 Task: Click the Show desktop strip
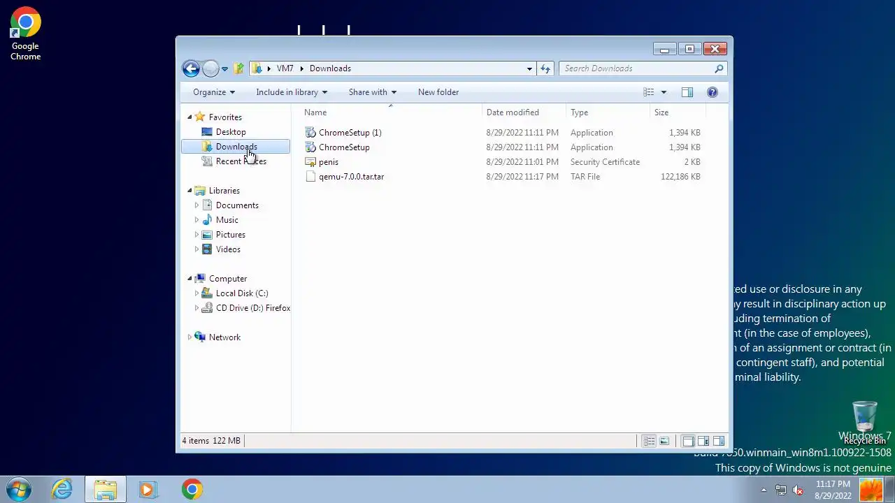click(890, 490)
